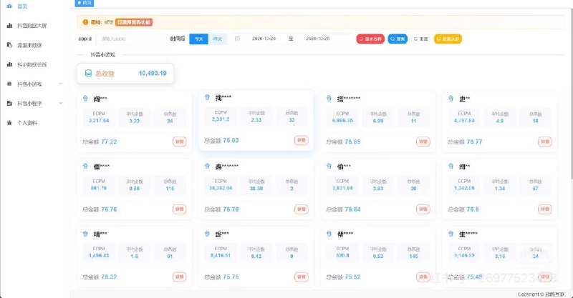Viewport: 573px width, 298px height.
Task: Click the file icon beside 抖音小程序 menu
Action: (9, 103)
